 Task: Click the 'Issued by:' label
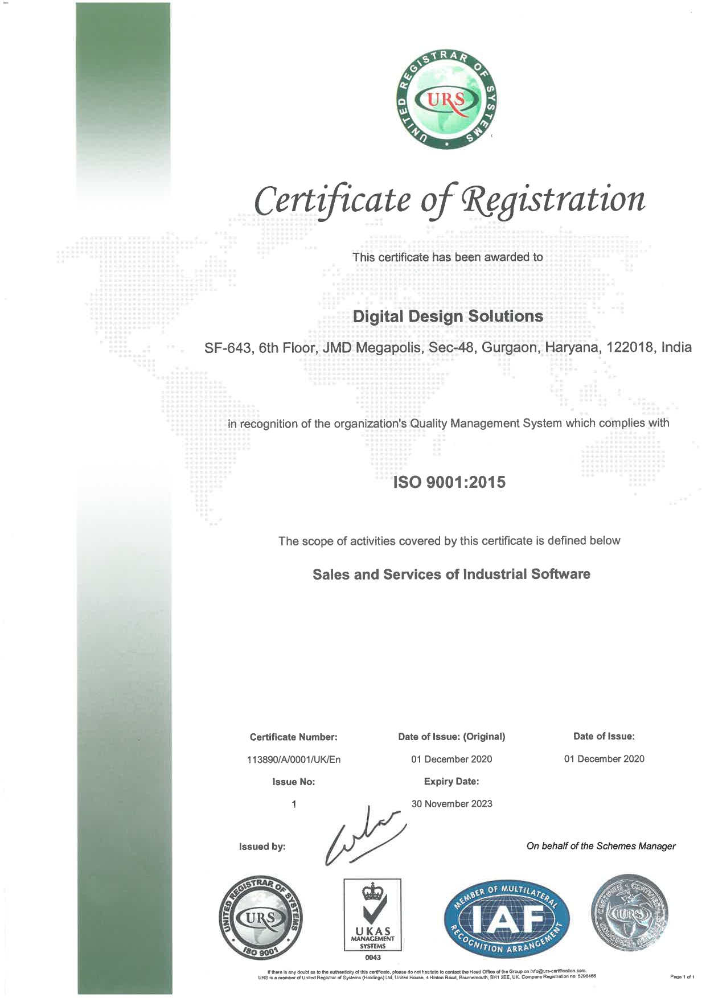click(x=262, y=847)
